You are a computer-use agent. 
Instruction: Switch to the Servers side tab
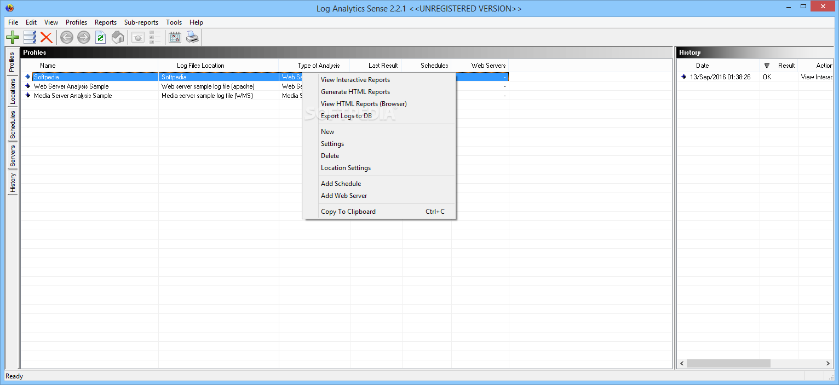point(12,156)
